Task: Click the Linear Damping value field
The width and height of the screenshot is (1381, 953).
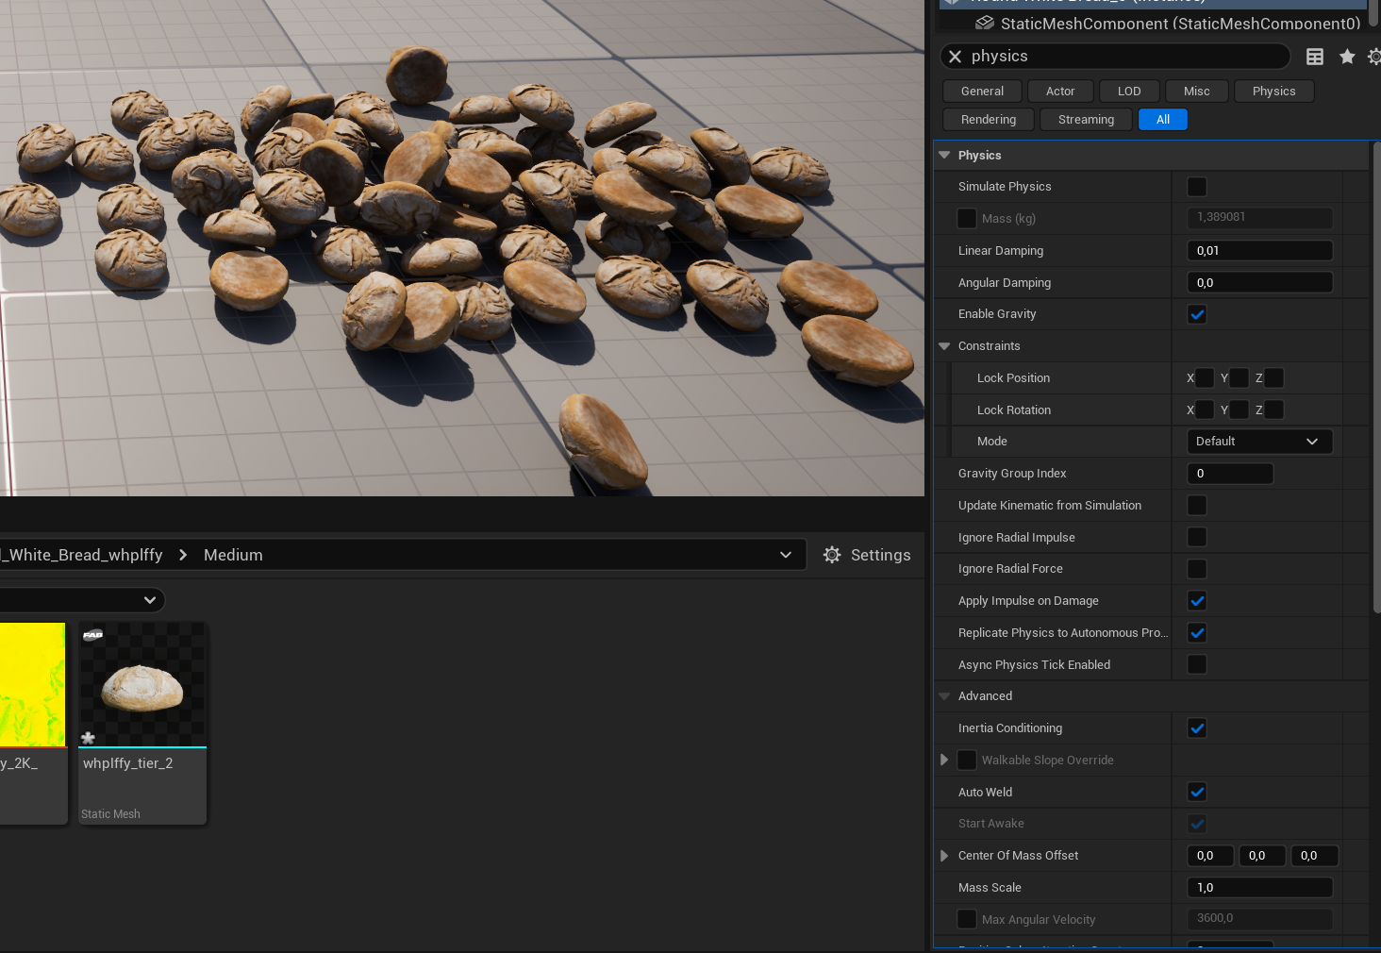Action: 1258,251
